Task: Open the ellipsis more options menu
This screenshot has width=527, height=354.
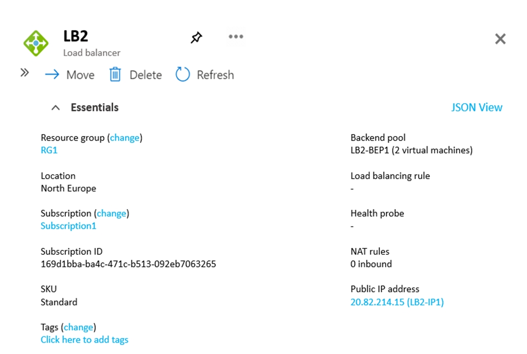Action: point(236,36)
